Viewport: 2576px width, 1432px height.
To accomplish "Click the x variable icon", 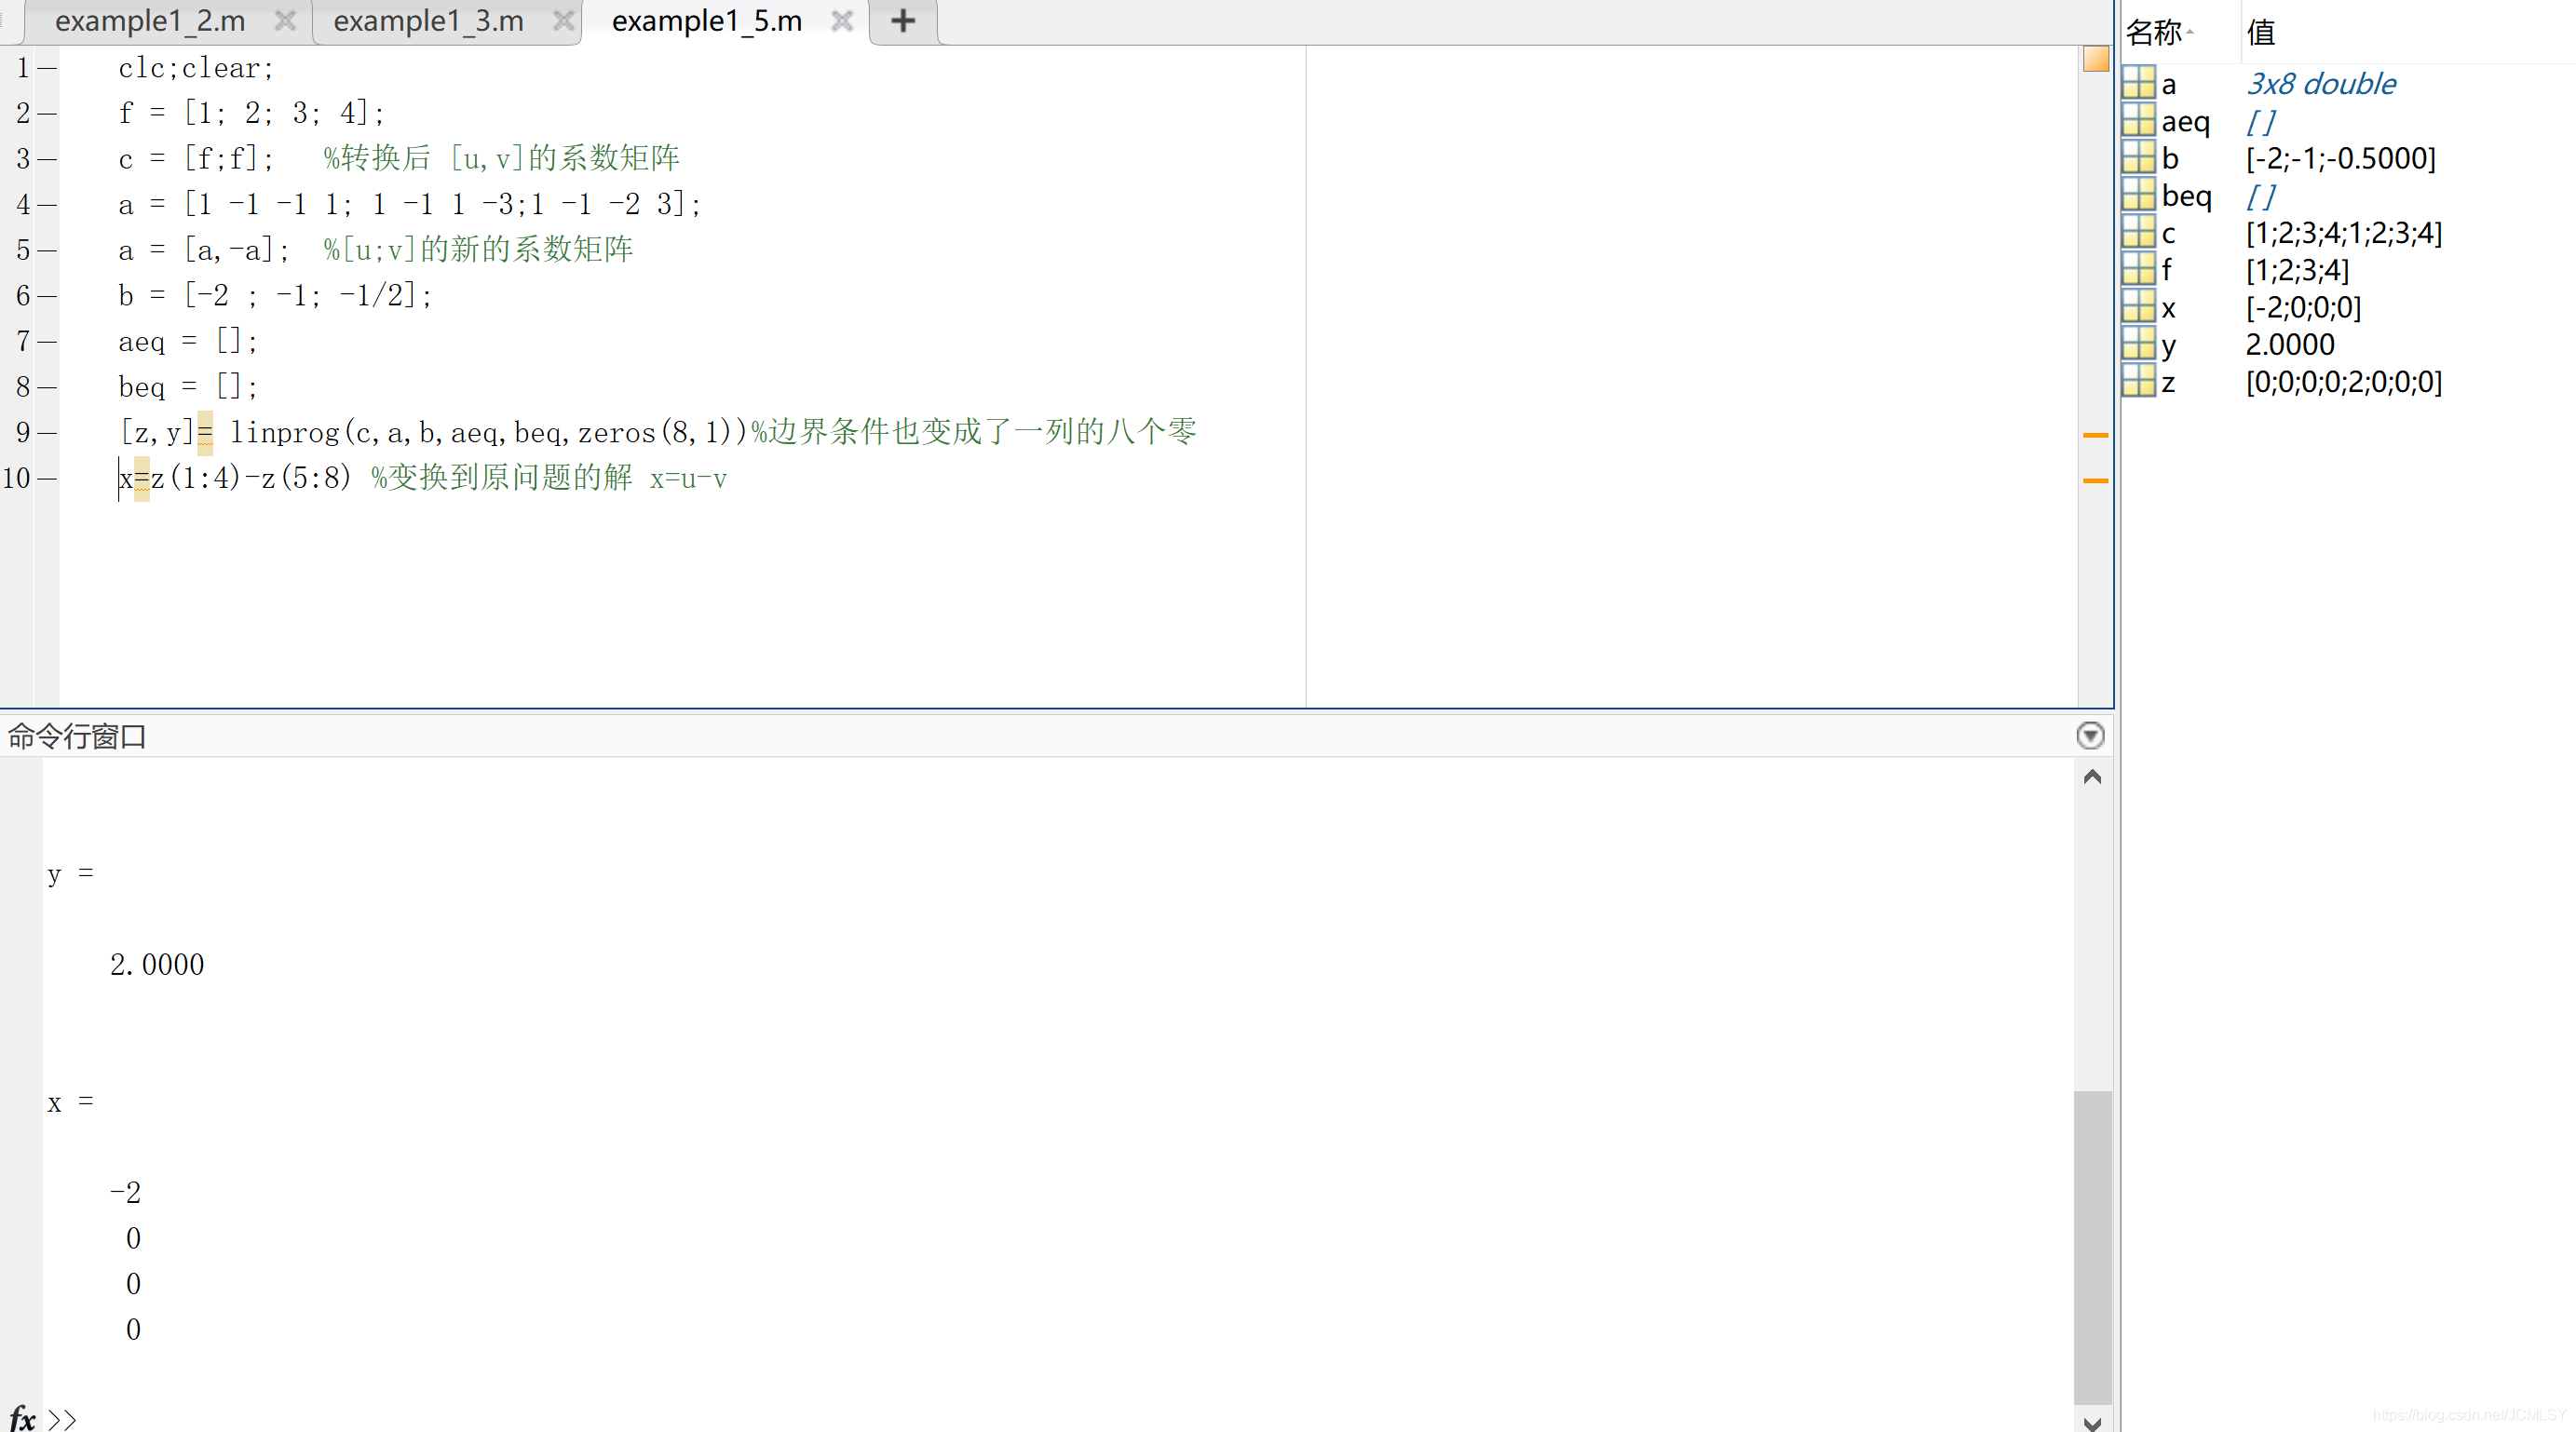I will point(2138,307).
